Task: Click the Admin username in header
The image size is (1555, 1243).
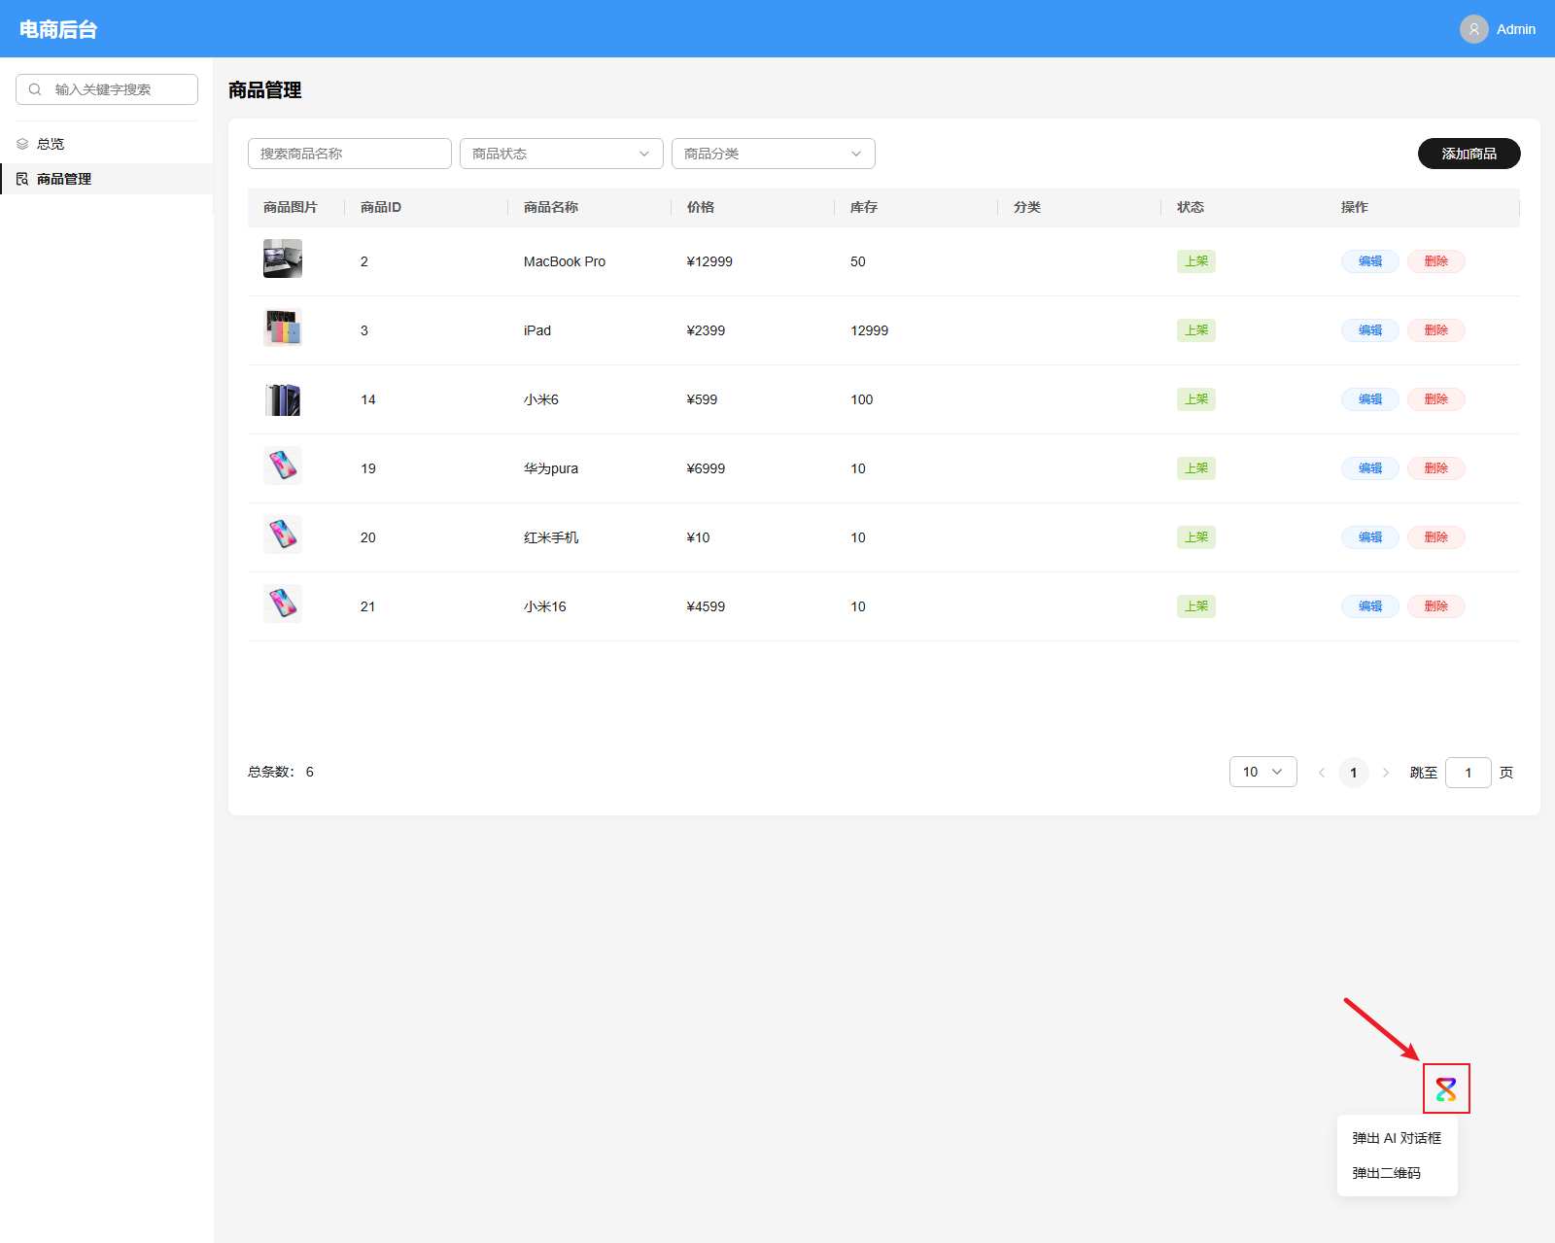Action: click(x=1516, y=29)
